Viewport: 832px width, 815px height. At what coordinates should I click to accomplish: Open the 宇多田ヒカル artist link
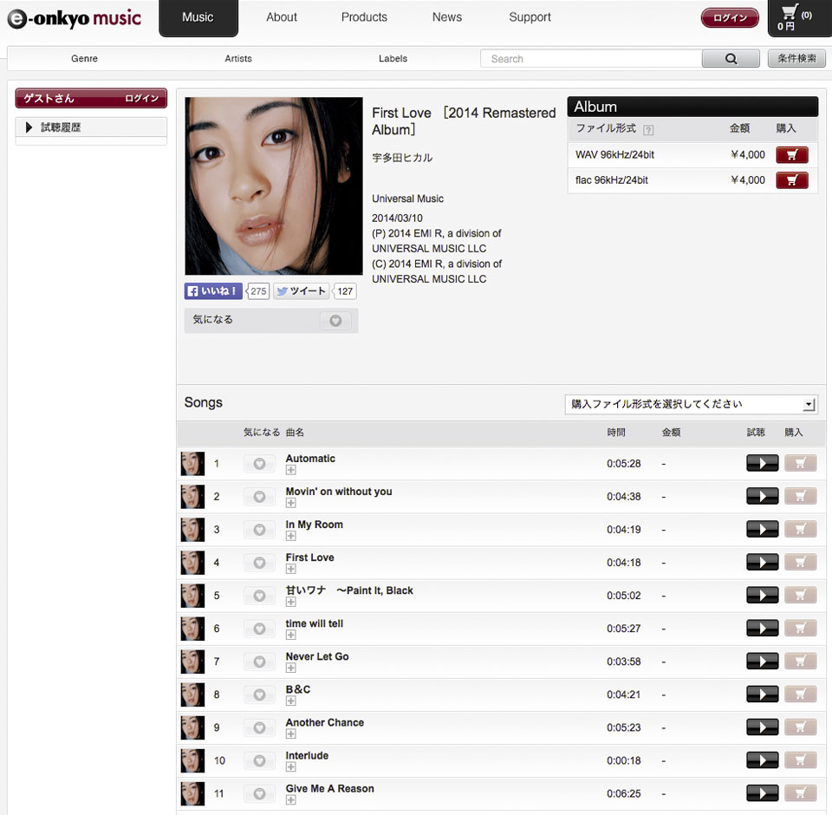pos(402,158)
